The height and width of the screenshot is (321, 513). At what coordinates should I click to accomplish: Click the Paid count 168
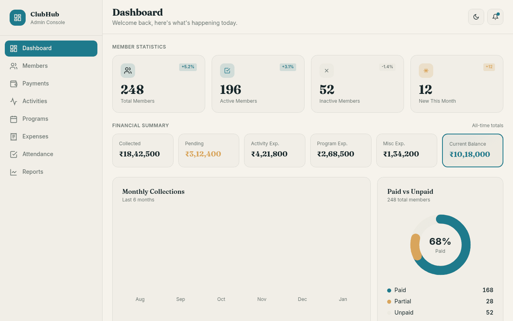click(x=488, y=290)
